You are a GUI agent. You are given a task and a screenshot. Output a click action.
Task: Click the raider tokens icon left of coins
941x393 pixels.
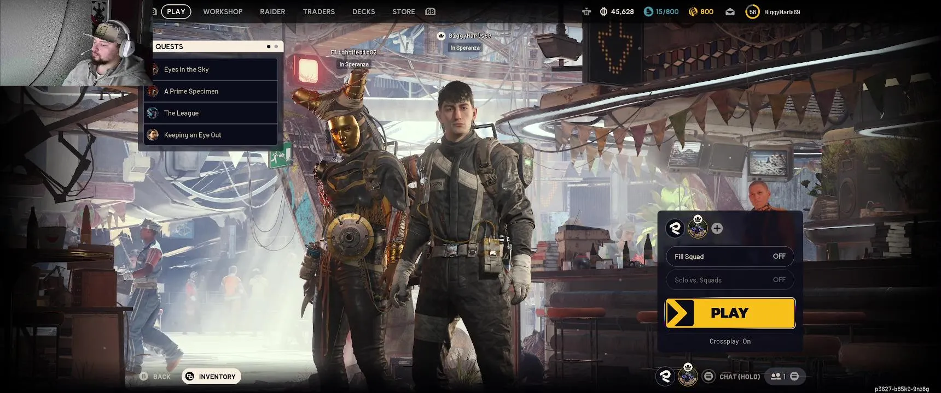(x=586, y=11)
